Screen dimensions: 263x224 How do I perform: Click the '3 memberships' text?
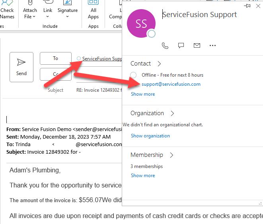pos(146,166)
